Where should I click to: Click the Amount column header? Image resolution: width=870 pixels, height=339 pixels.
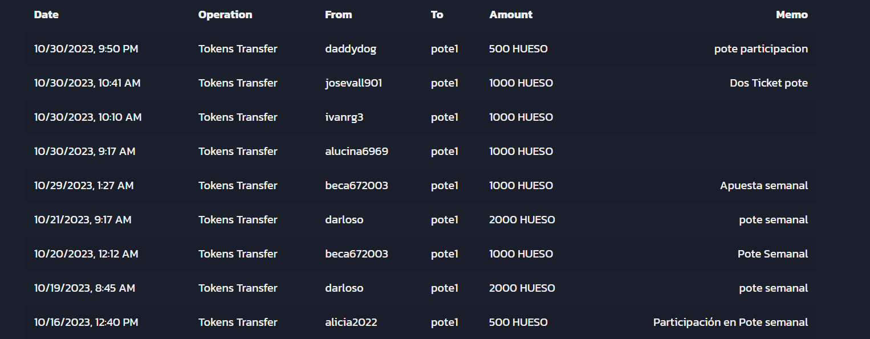click(x=511, y=15)
